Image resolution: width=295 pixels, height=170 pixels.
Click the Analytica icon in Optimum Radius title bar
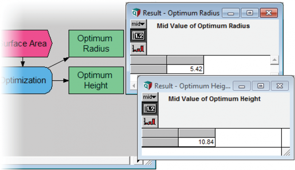click(x=136, y=13)
